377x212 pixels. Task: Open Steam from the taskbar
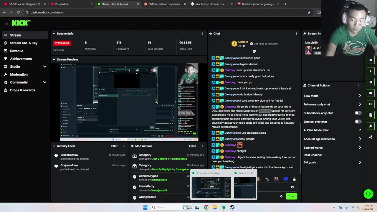(x=232, y=207)
